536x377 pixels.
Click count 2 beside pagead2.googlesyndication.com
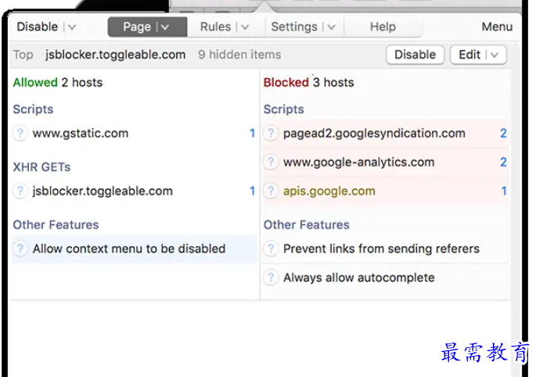[503, 133]
